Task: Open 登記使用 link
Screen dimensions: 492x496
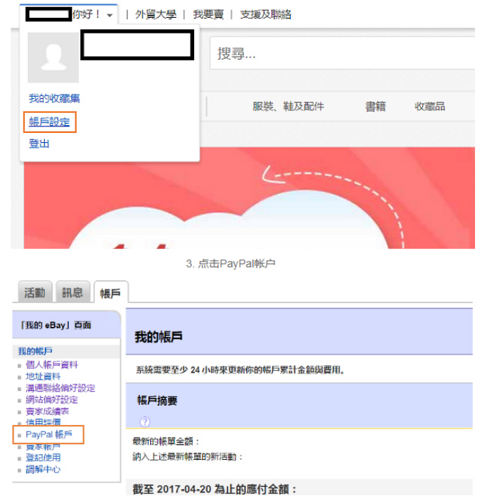Action: pos(43,458)
